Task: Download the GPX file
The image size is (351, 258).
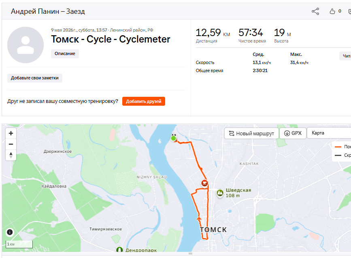Action: 293,133
